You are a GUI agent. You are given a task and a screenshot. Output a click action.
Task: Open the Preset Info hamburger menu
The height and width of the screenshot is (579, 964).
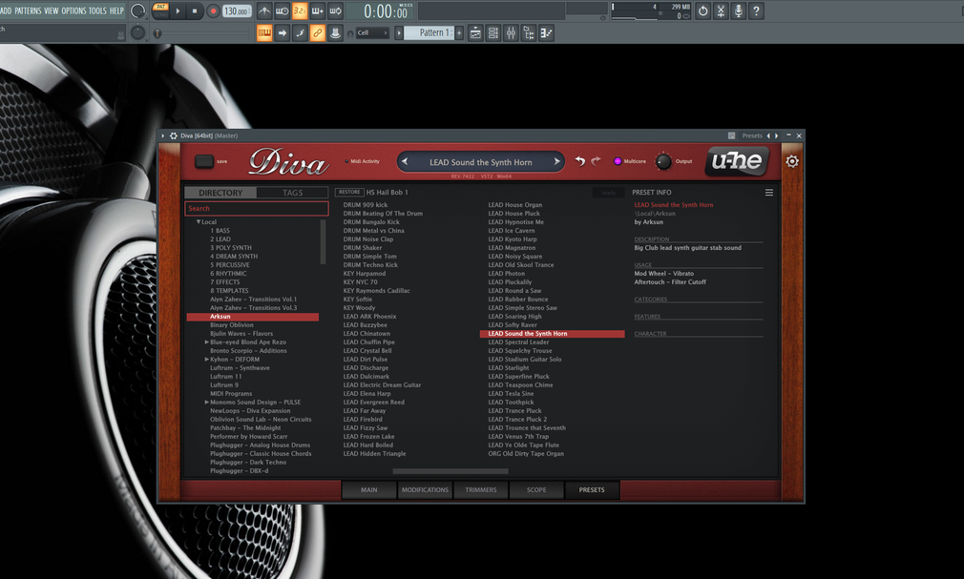[769, 193]
